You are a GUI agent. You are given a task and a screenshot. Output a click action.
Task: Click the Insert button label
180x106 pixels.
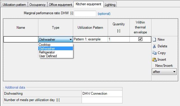(162, 60)
